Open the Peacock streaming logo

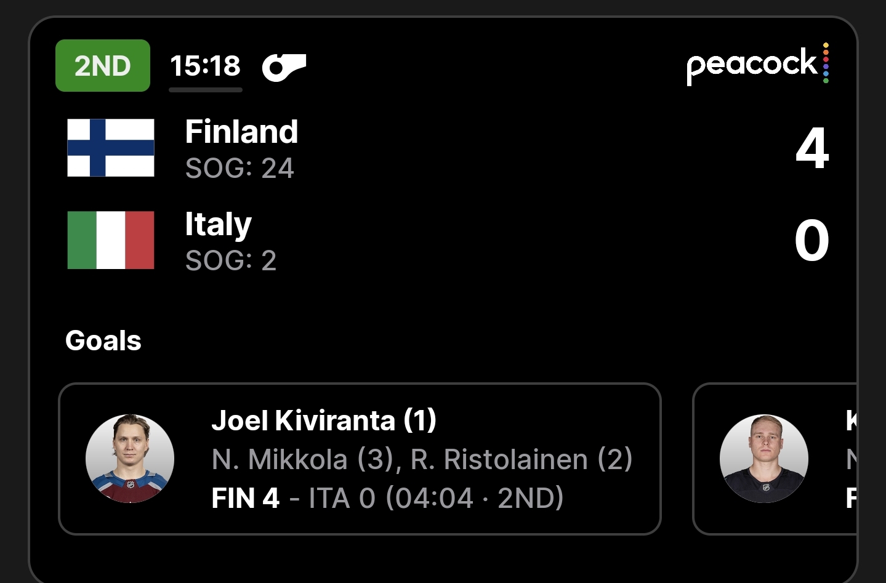757,64
